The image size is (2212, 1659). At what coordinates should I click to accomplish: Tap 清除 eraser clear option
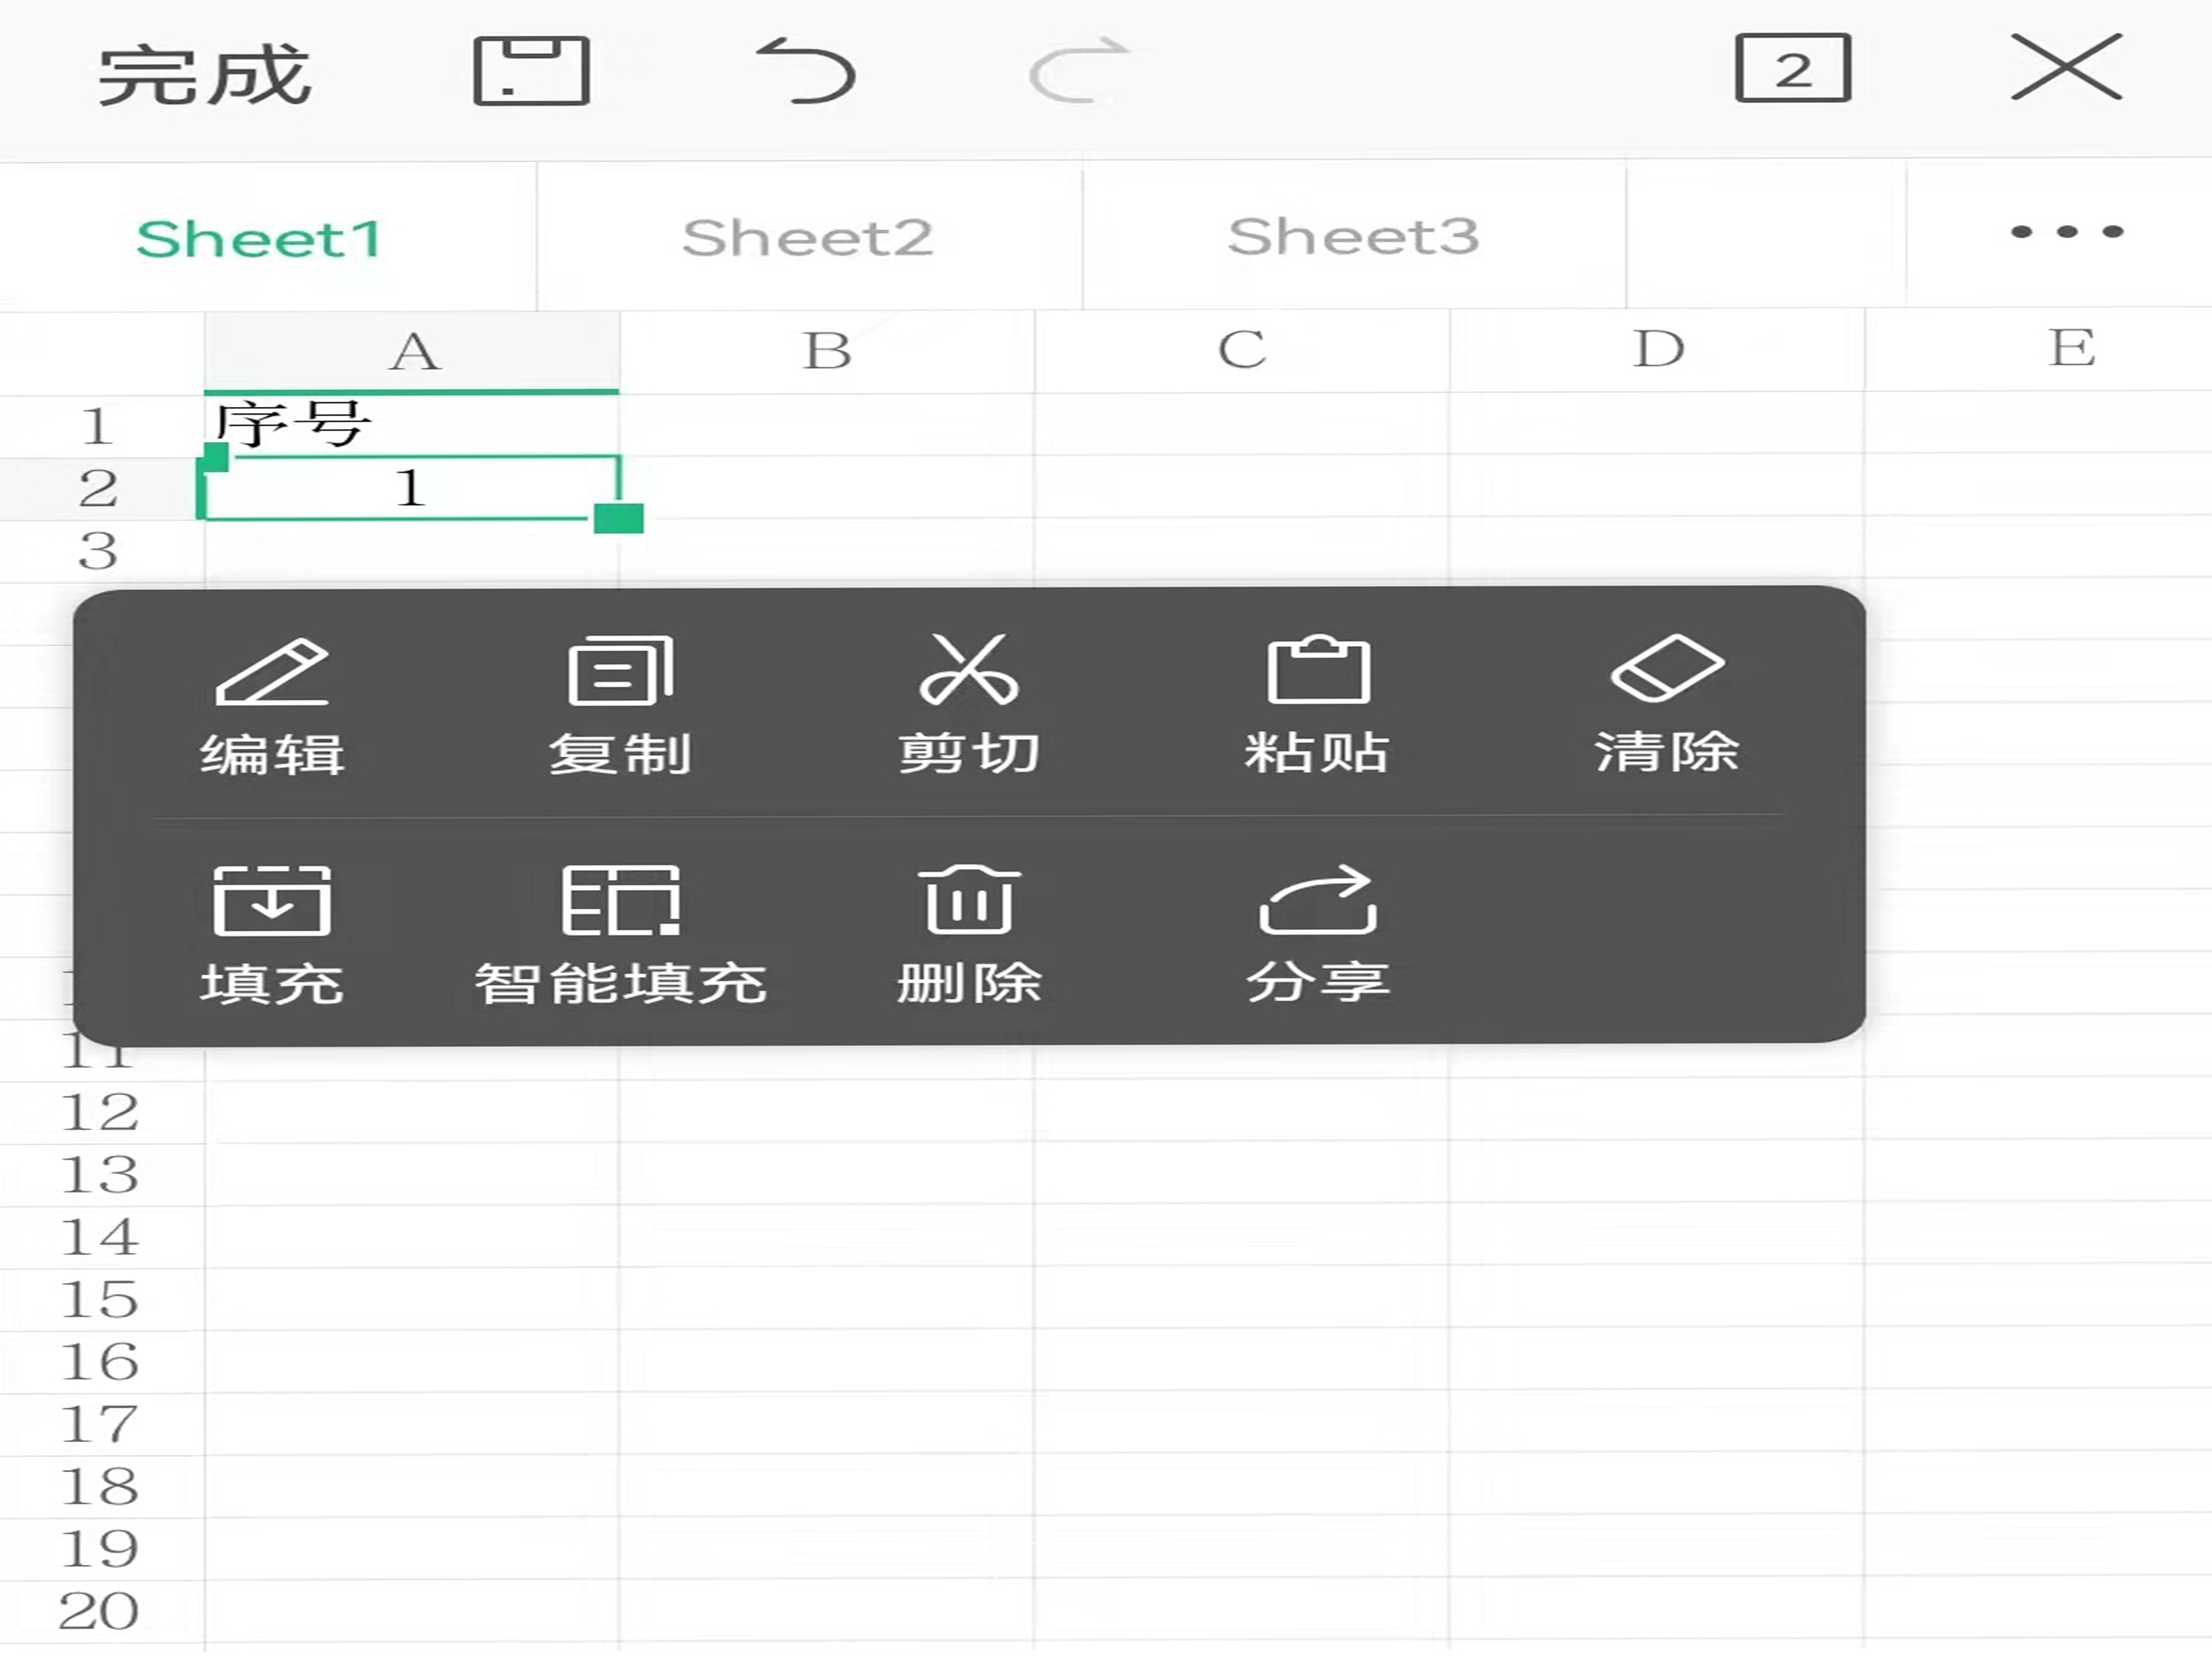1666,706
